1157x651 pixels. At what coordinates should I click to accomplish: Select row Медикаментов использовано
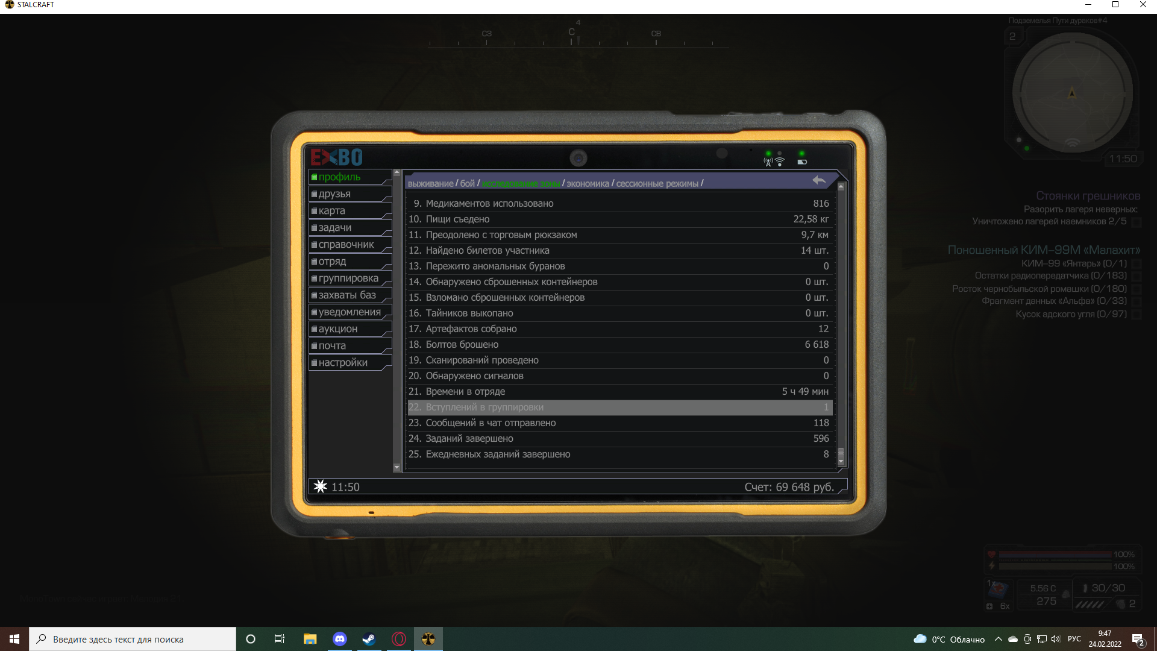click(x=619, y=204)
